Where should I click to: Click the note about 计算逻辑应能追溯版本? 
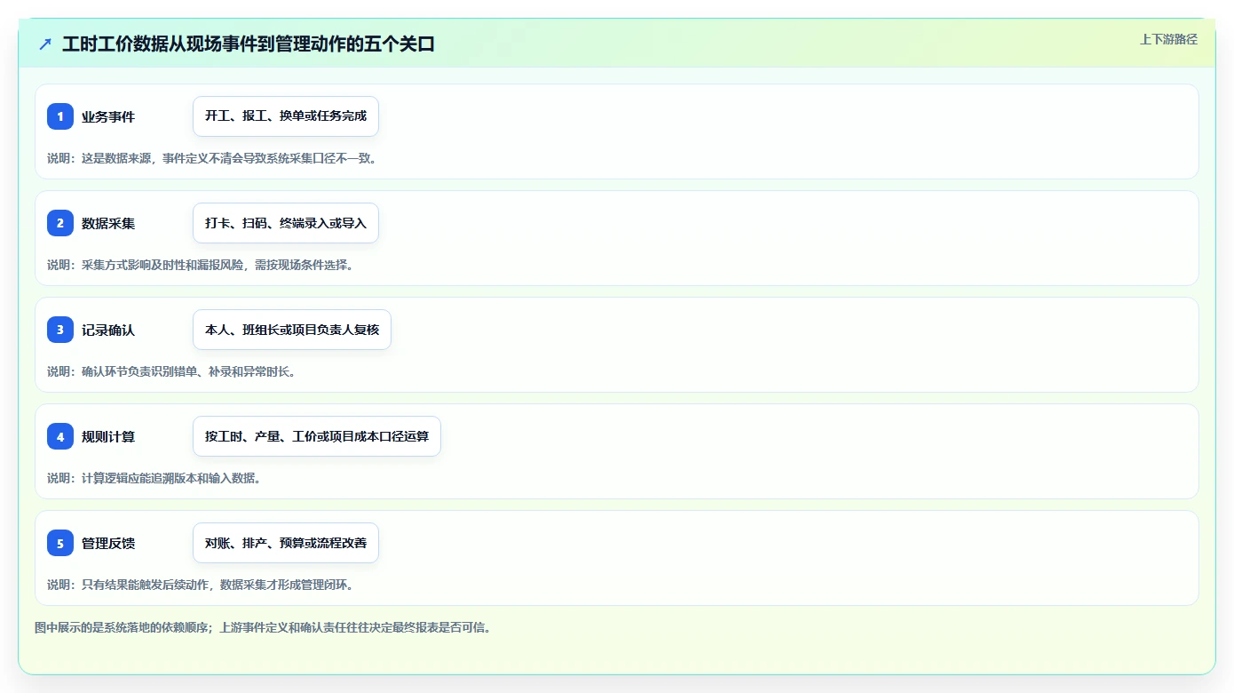tap(154, 478)
